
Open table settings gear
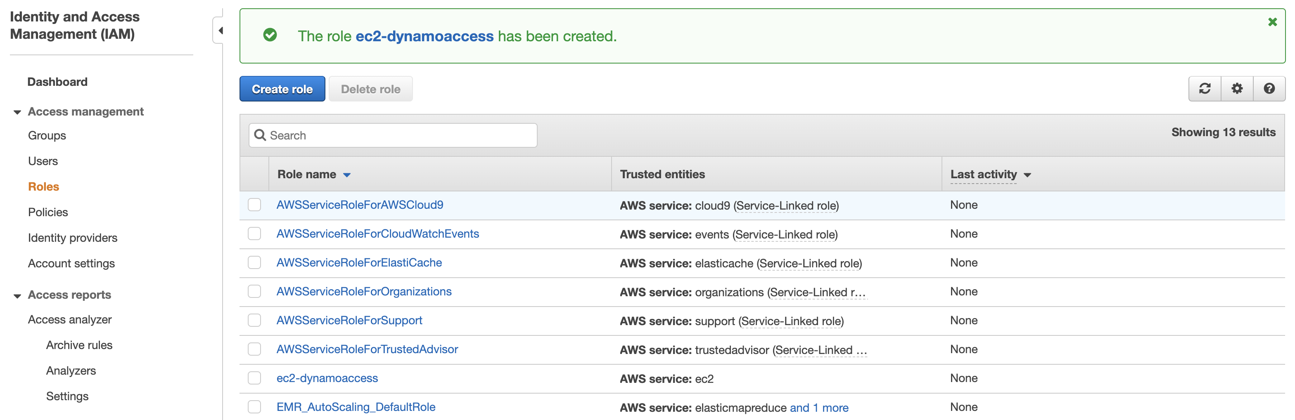point(1237,89)
